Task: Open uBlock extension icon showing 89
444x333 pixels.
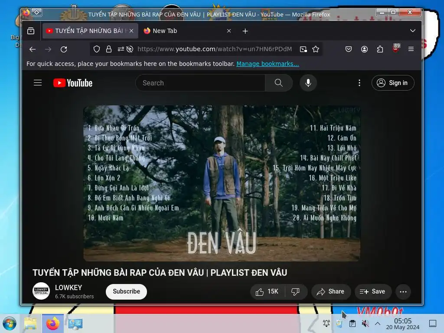Action: pyautogui.click(x=396, y=49)
